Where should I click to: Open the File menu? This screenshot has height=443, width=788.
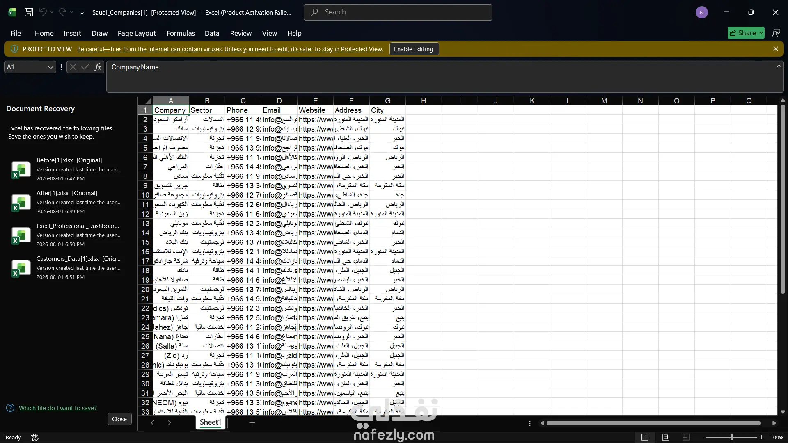[16, 33]
